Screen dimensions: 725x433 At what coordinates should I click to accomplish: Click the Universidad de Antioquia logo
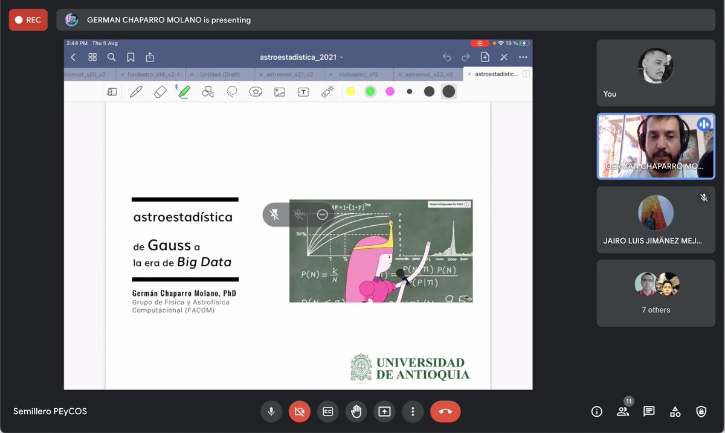click(x=410, y=368)
